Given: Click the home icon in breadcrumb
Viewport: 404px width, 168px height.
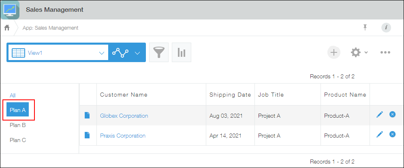Looking at the screenshot, I should pyautogui.click(x=7, y=28).
